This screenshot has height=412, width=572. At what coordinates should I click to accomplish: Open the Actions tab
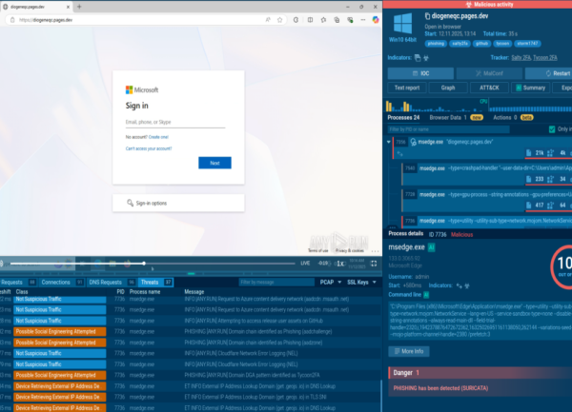(513, 117)
